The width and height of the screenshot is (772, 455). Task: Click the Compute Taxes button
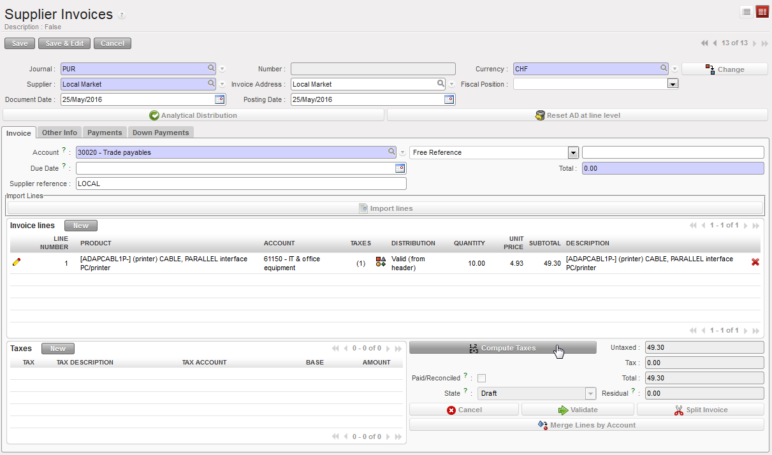tap(502, 348)
